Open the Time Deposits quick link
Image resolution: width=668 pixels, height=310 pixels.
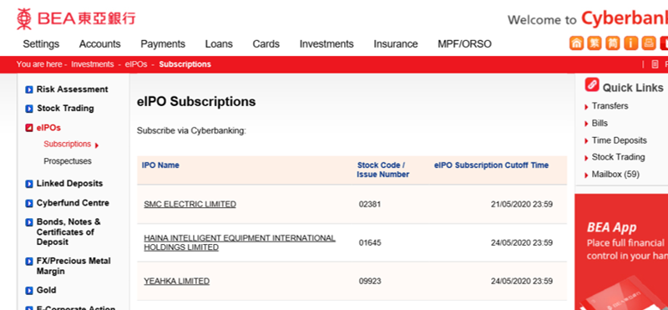(x=619, y=140)
